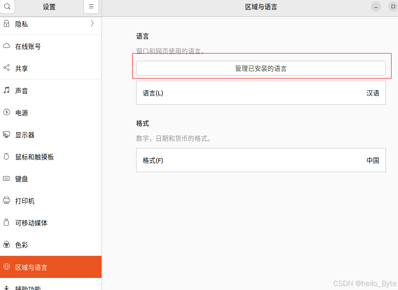Click the music note icon for 声音
The image size is (398, 290).
[6, 91]
